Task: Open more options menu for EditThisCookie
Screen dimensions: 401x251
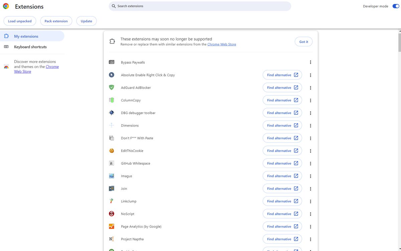Action: pyautogui.click(x=310, y=151)
